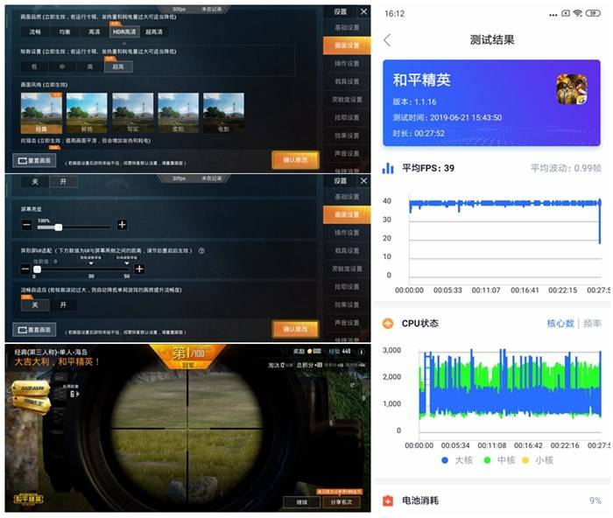Image resolution: width=613 pixels, height=518 pixels.
Task: Open 基础设置 tab in top settings sidebar
Action: (347, 28)
